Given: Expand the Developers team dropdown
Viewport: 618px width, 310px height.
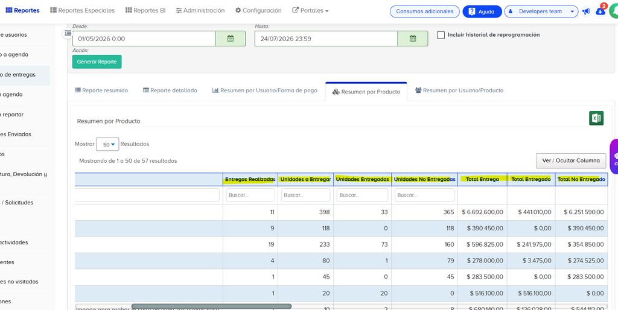Looking at the screenshot, I should click(541, 11).
